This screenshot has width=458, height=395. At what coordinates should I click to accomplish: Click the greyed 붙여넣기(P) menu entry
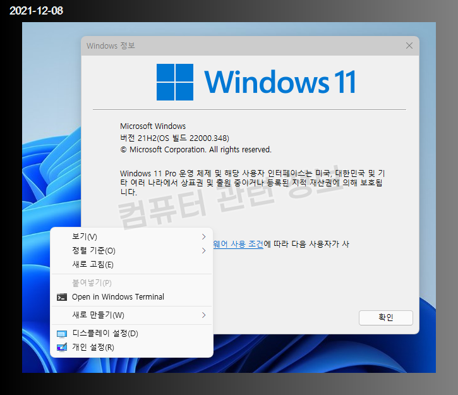(x=131, y=283)
